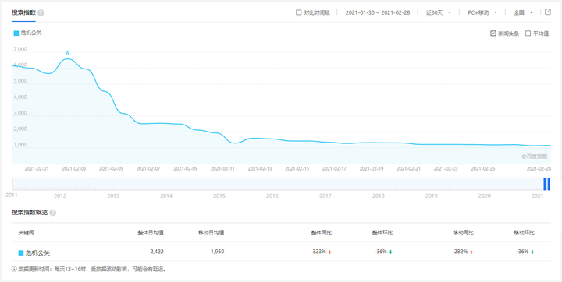The image size is (562, 282).
Task: Open the 近30天 time range dropdown
Action: pos(438,12)
